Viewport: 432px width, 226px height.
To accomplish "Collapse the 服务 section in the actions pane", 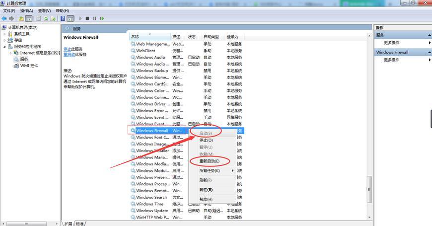I will [429, 35].
